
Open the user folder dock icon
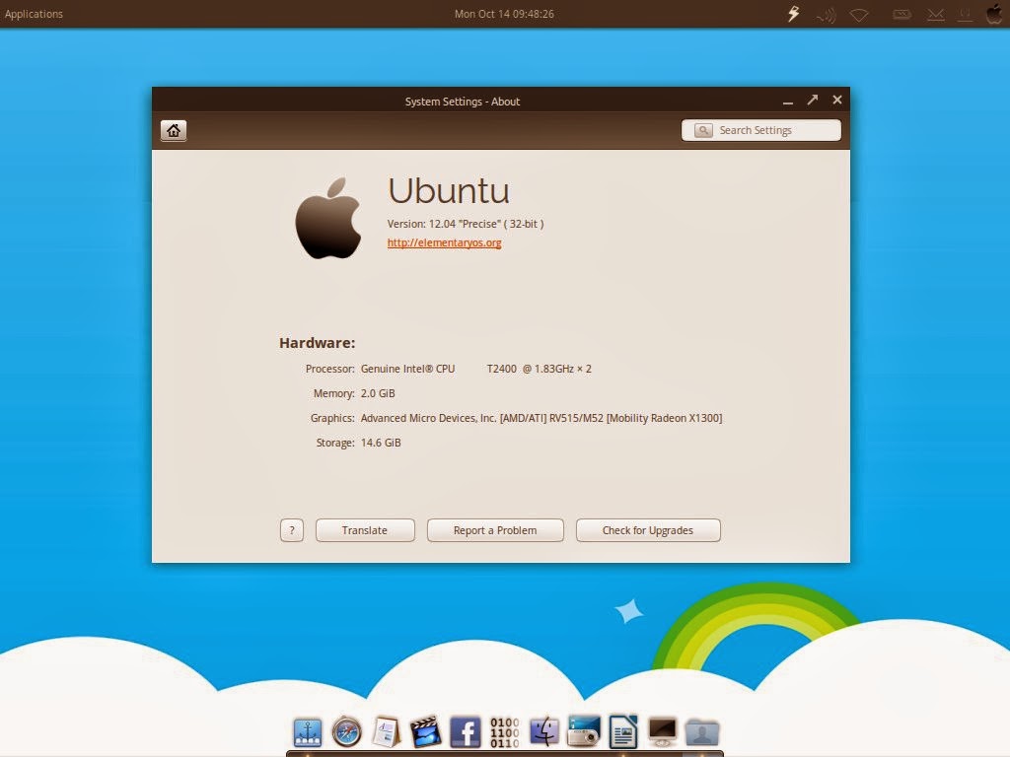coord(702,732)
